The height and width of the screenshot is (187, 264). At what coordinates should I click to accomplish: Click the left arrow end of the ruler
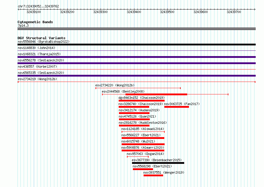18,9
